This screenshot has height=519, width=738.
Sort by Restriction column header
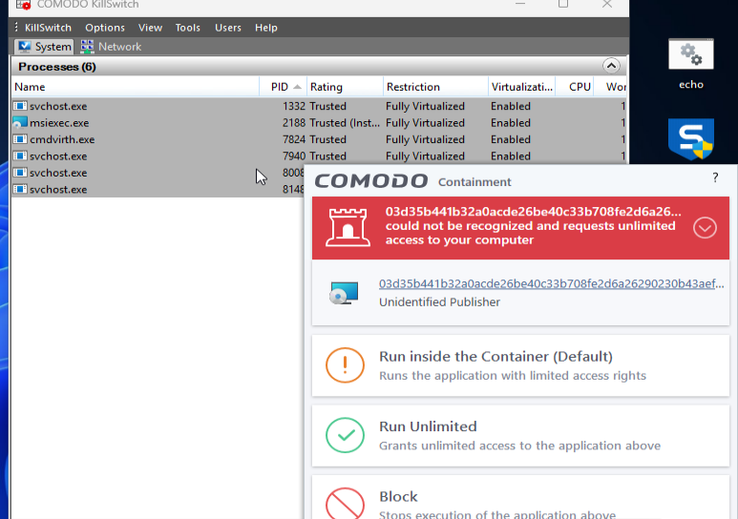(x=436, y=87)
